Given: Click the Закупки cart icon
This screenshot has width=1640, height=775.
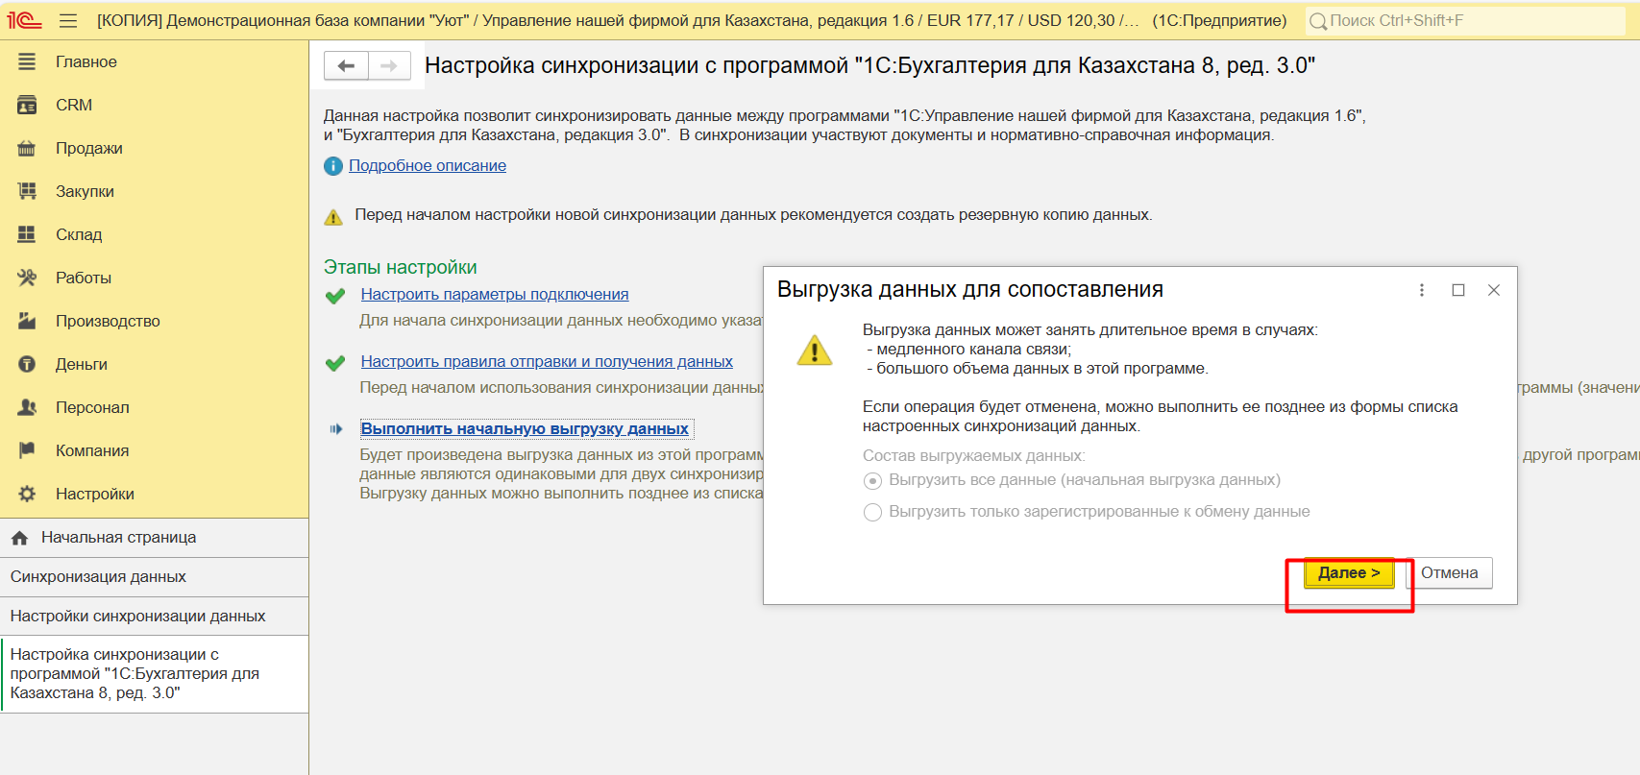Looking at the screenshot, I should pos(27,191).
